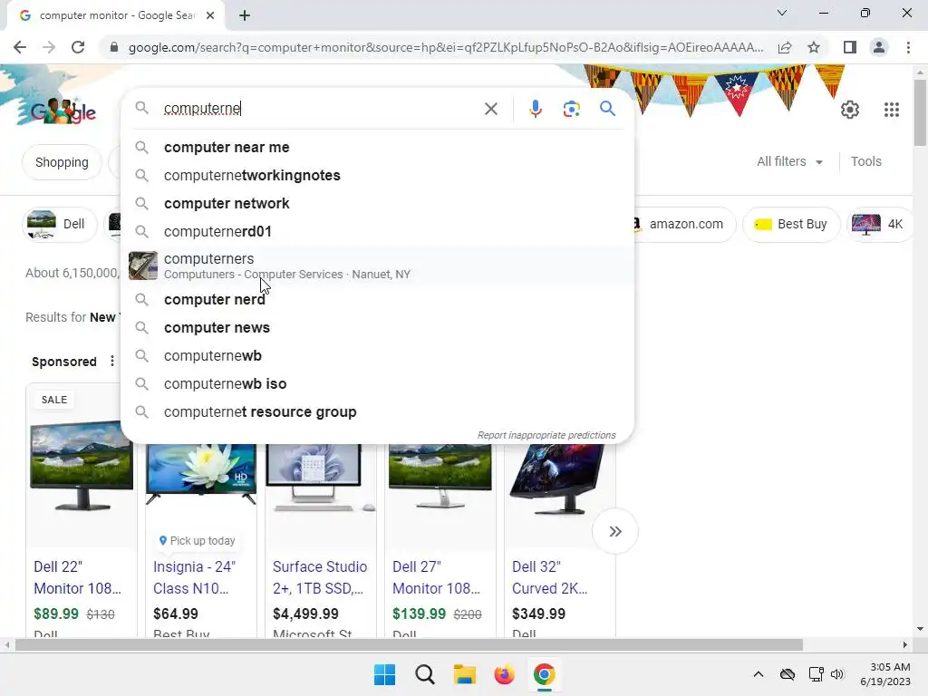
Task: Open Dell 22" Monitor product link
Action: pyautogui.click(x=78, y=577)
